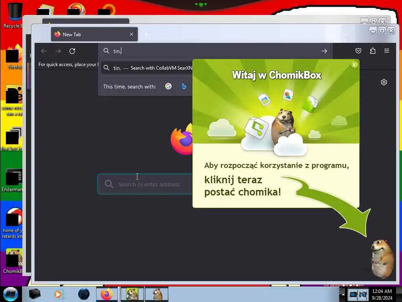Search this time with Bing icon
Image resolution: width=402 pixels, height=302 pixels.
pos(184,86)
